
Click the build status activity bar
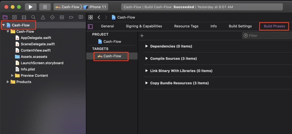tap(202, 7)
